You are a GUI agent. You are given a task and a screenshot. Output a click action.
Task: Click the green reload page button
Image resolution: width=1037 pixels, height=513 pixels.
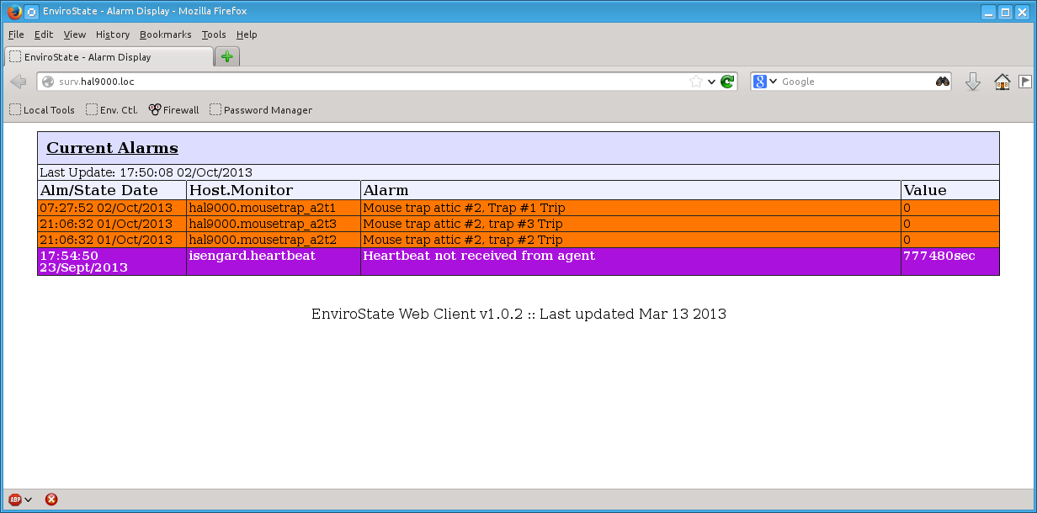(727, 82)
